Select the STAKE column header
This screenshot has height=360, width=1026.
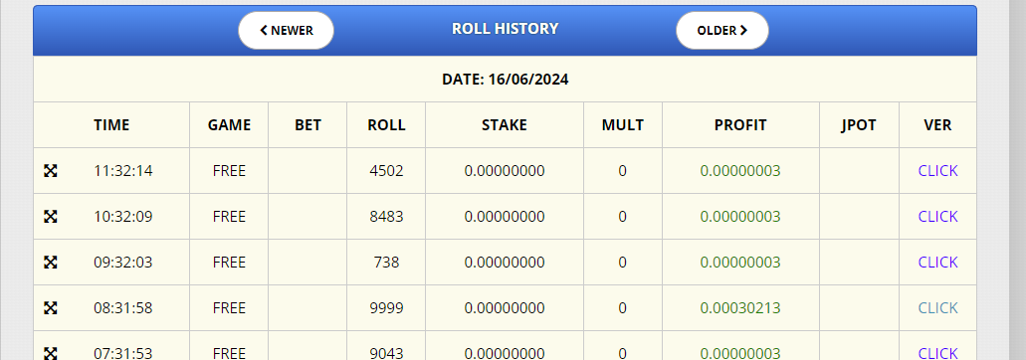tap(505, 124)
